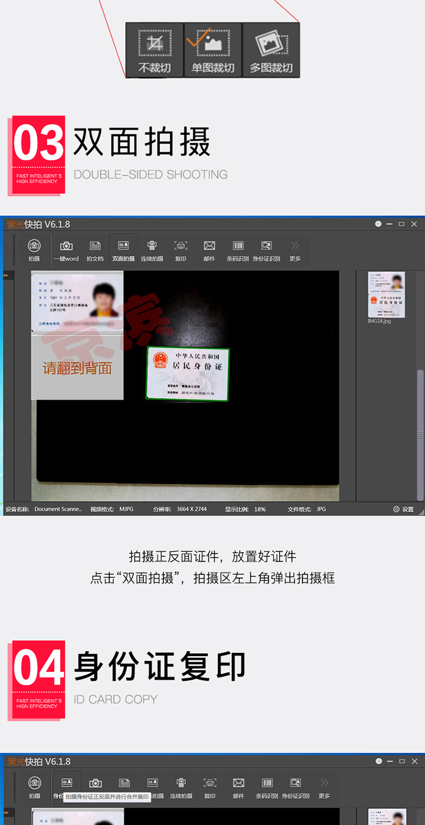Close the upper 紫光快拍 window
Image resolution: width=425 pixels, height=825 pixels.
[x=414, y=224]
